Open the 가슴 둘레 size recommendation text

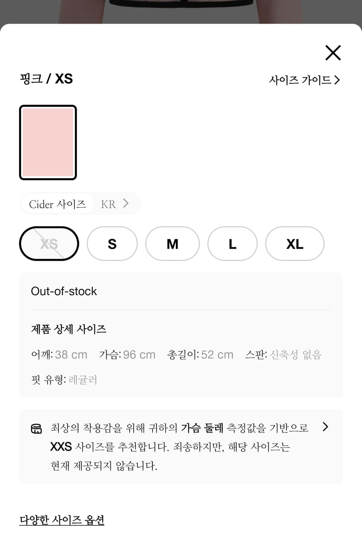[x=179, y=446]
